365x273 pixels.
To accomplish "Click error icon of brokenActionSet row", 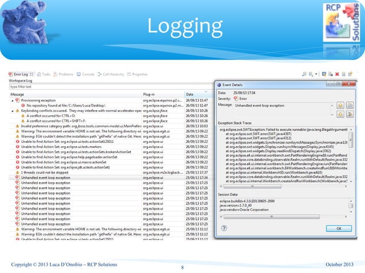I will 18,152.
